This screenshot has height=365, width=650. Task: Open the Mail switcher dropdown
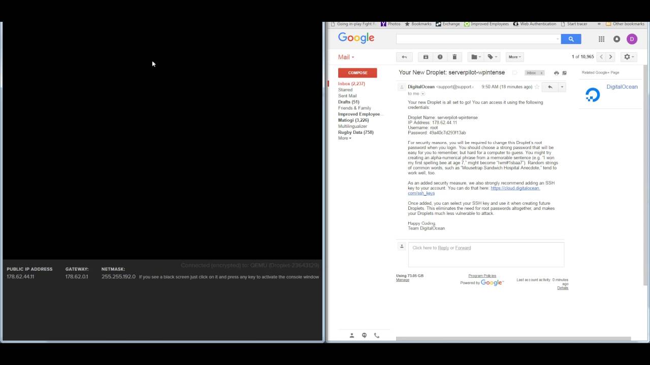coord(346,57)
